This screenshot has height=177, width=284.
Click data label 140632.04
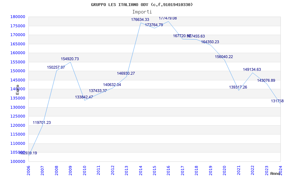coord(112,85)
